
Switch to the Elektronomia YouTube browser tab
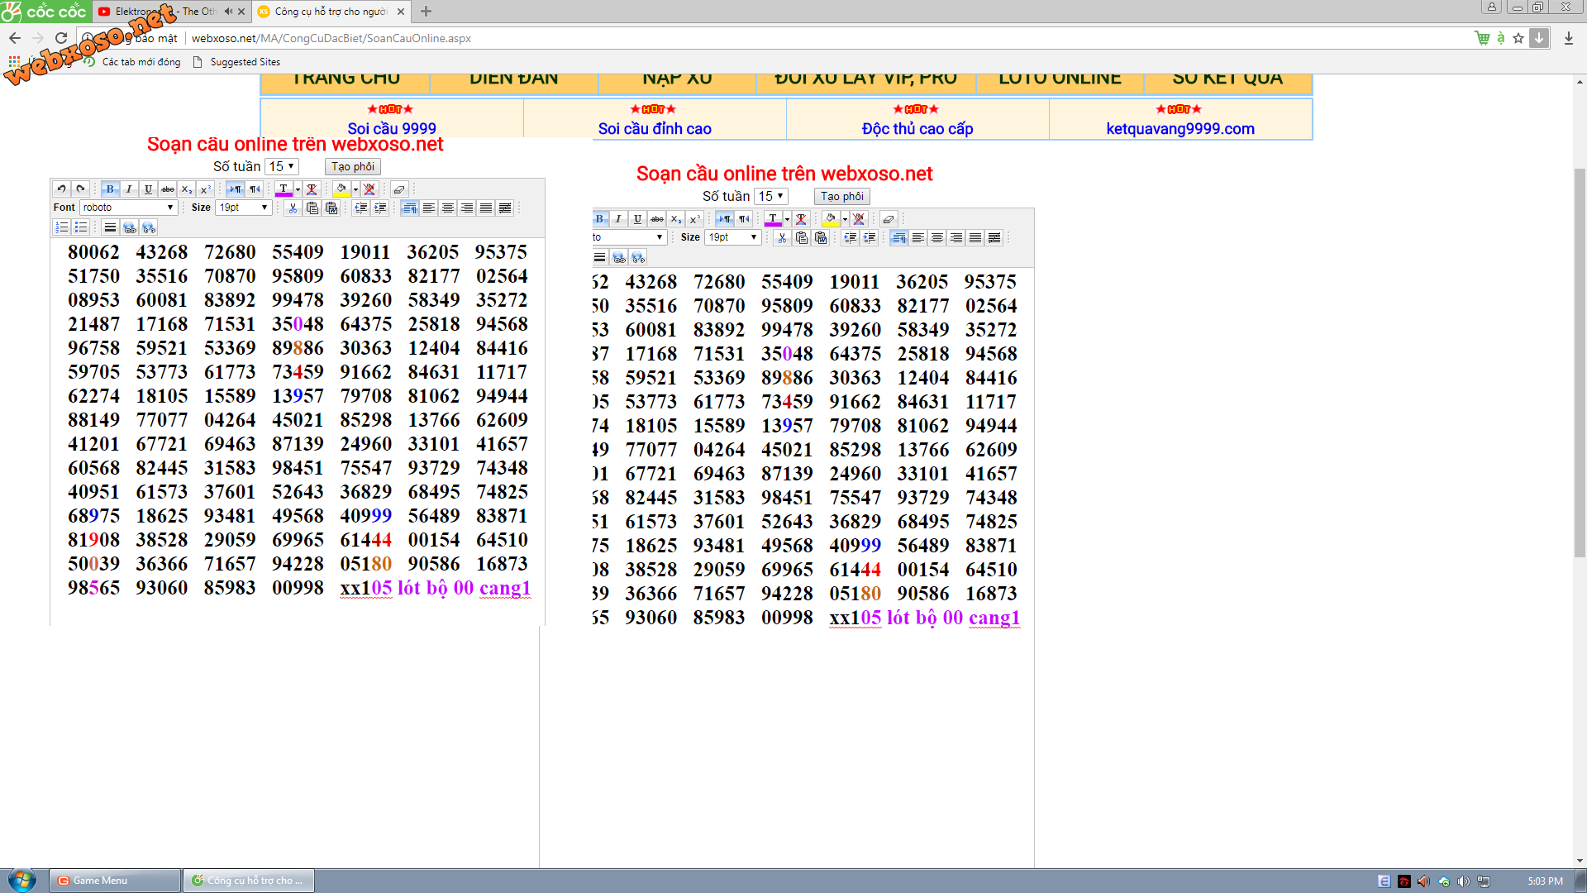[x=165, y=12]
